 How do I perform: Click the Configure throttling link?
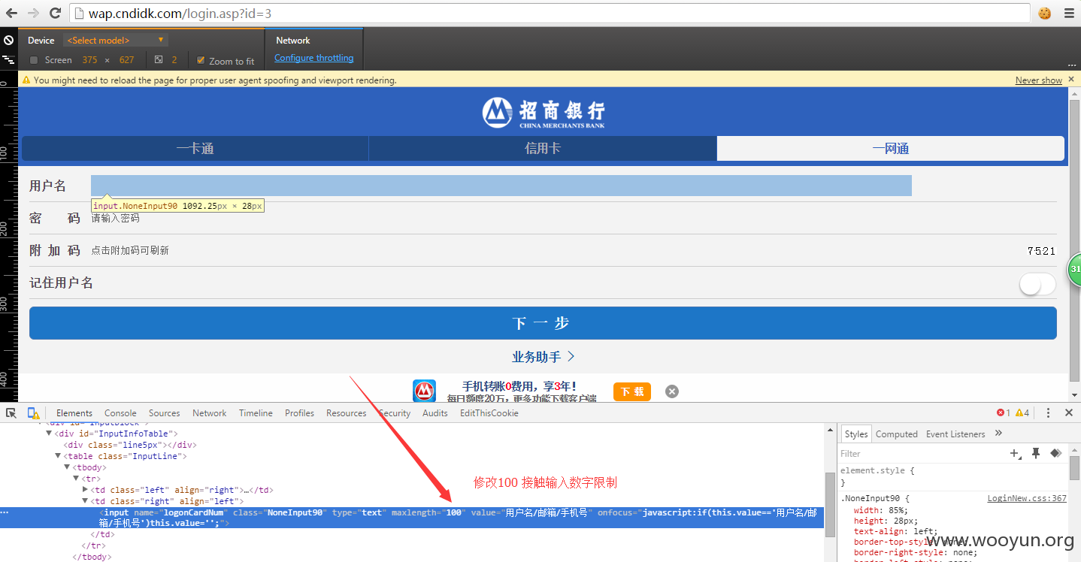(x=313, y=58)
